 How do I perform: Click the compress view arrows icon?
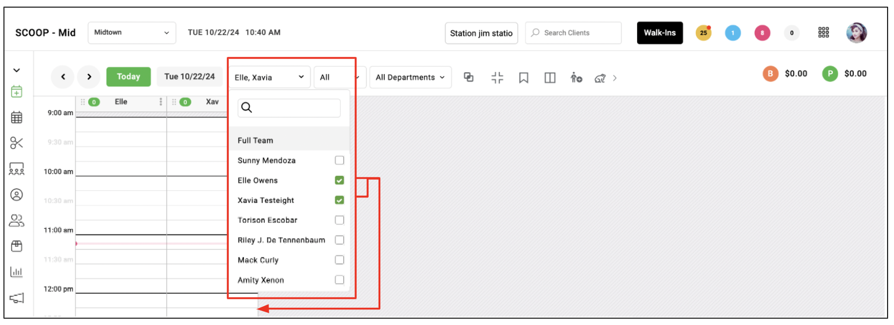tap(497, 78)
